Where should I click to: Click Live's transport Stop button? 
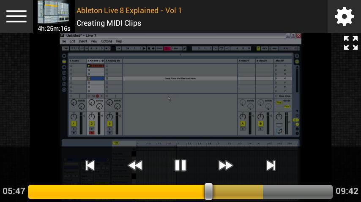coord(149,48)
